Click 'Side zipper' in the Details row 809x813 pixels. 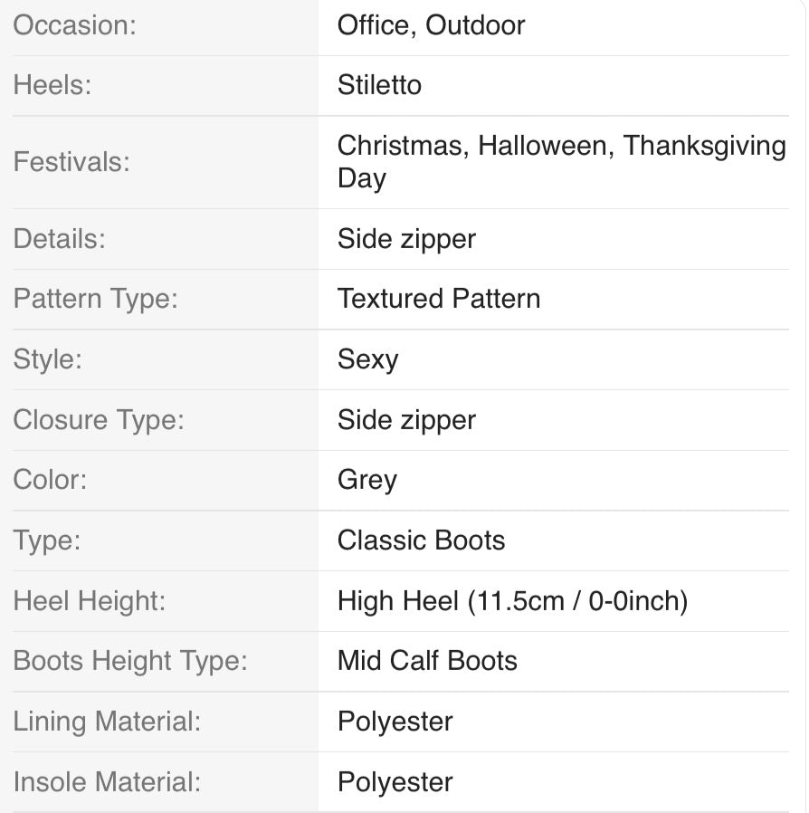tap(406, 239)
